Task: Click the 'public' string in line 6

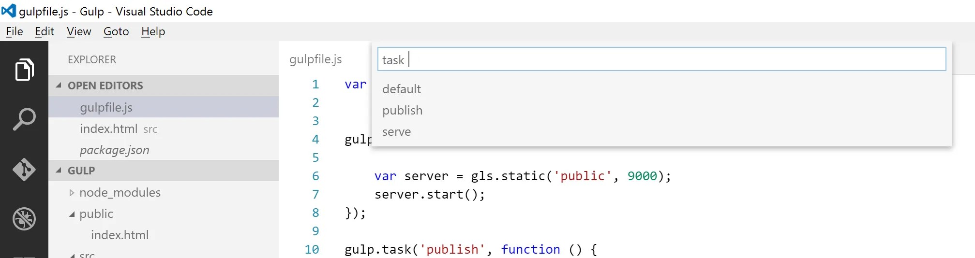Action: [x=583, y=176]
